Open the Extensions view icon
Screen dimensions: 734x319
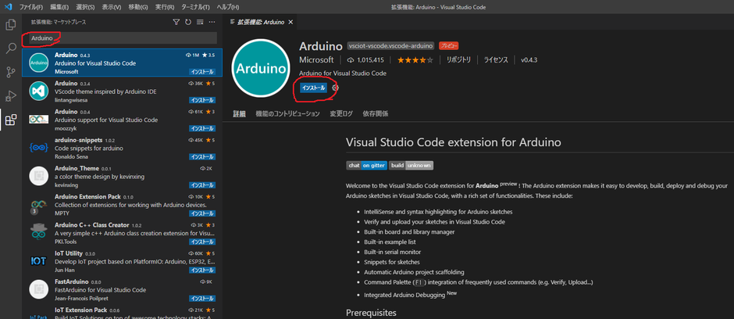(x=10, y=120)
